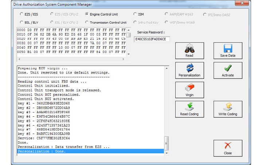The image size is (262, 165).
Task: Click the Read Coding download icon
Action: point(189,107)
